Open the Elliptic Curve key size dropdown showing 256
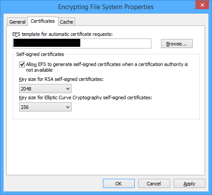Screen dimensions: 212x195 point(45,107)
